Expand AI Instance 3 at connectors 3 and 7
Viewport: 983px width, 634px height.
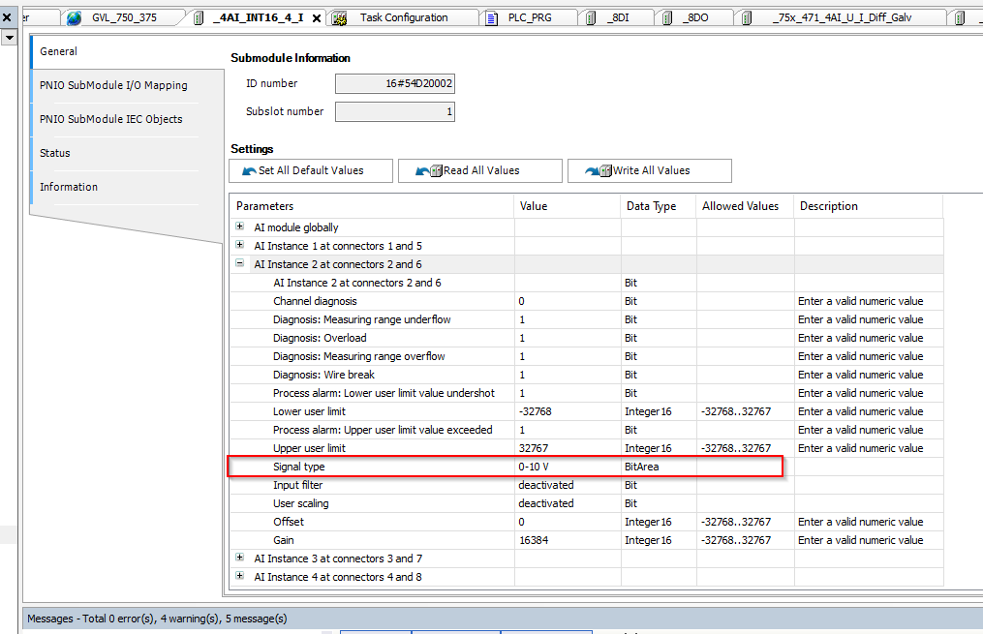tap(239, 557)
